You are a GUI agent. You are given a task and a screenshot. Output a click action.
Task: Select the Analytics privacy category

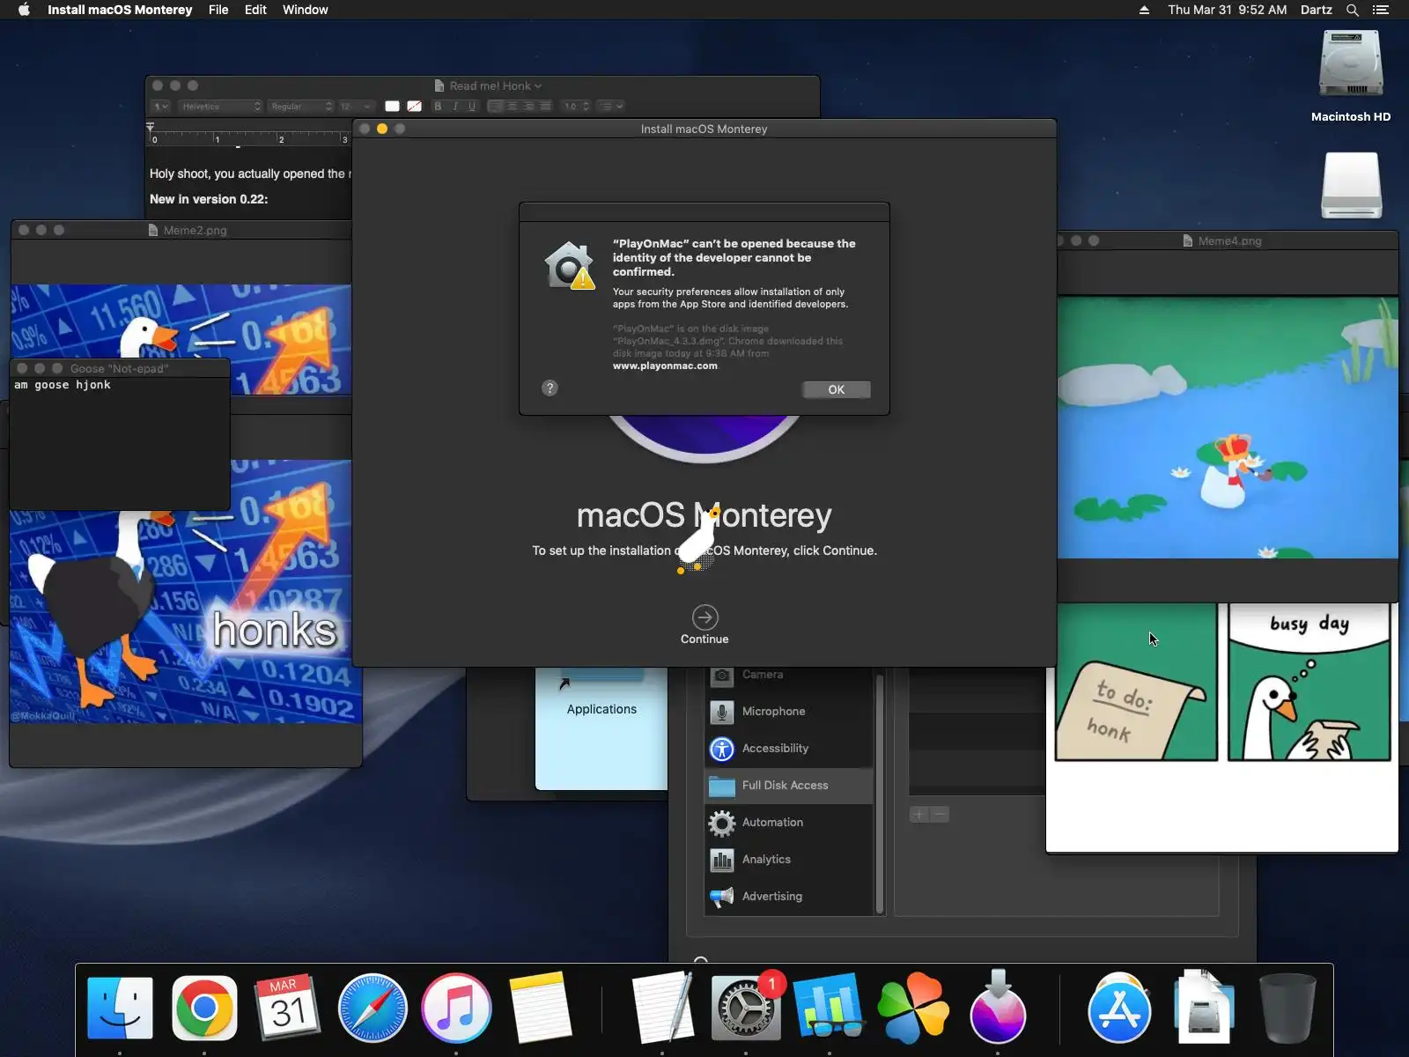[789, 859]
